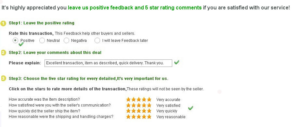
Task: Choose the Neutral rating option
Action: (x=42, y=40)
